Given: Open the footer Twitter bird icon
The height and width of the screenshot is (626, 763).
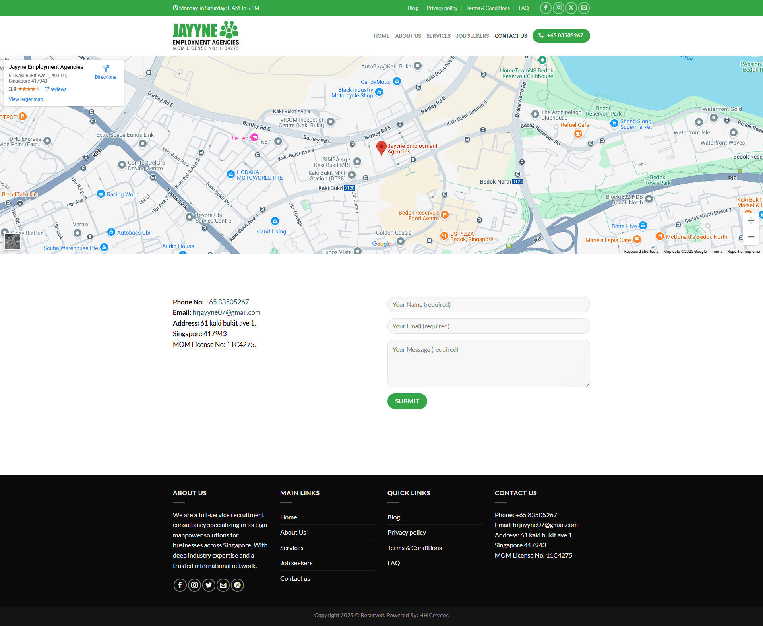Looking at the screenshot, I should 209,585.
